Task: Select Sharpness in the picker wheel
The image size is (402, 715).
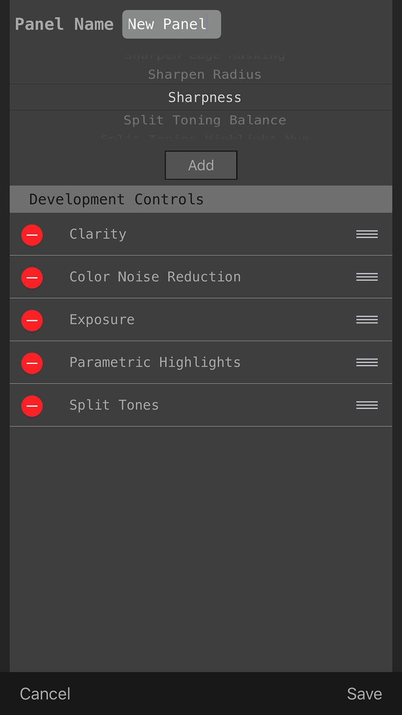Action: [x=204, y=97]
